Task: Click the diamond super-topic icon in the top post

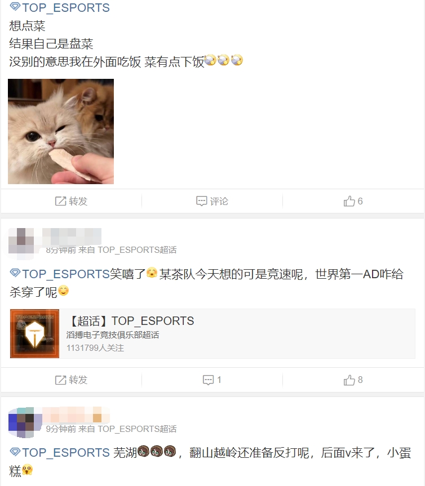Action: 15,7
